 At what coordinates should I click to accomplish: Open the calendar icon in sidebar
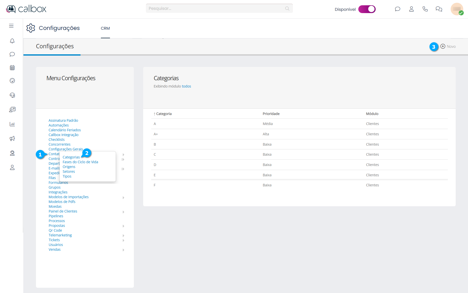[x=12, y=68]
